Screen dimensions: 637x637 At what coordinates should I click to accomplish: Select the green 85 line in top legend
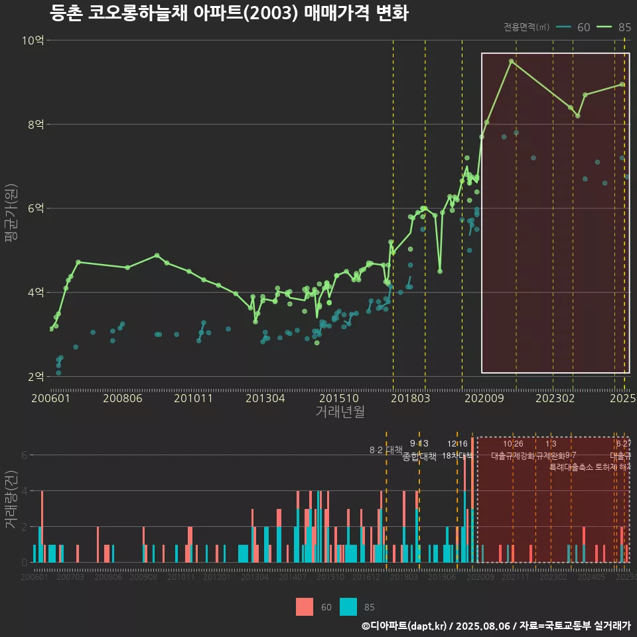coord(604,27)
